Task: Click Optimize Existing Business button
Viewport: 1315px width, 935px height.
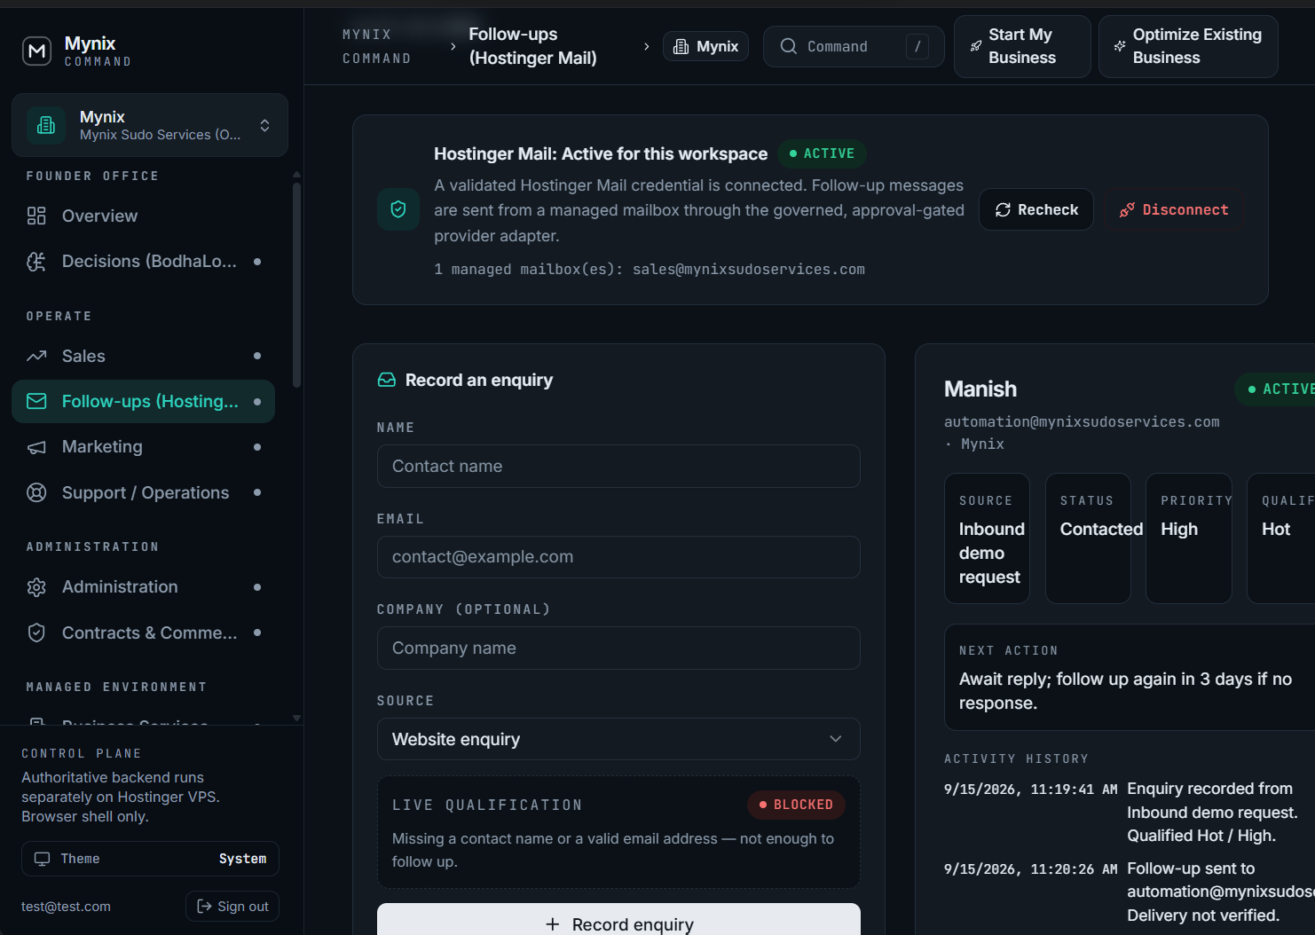Action: pyautogui.click(x=1188, y=46)
